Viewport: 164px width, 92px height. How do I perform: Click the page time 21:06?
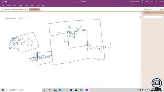pyautogui.click(x=21, y=18)
